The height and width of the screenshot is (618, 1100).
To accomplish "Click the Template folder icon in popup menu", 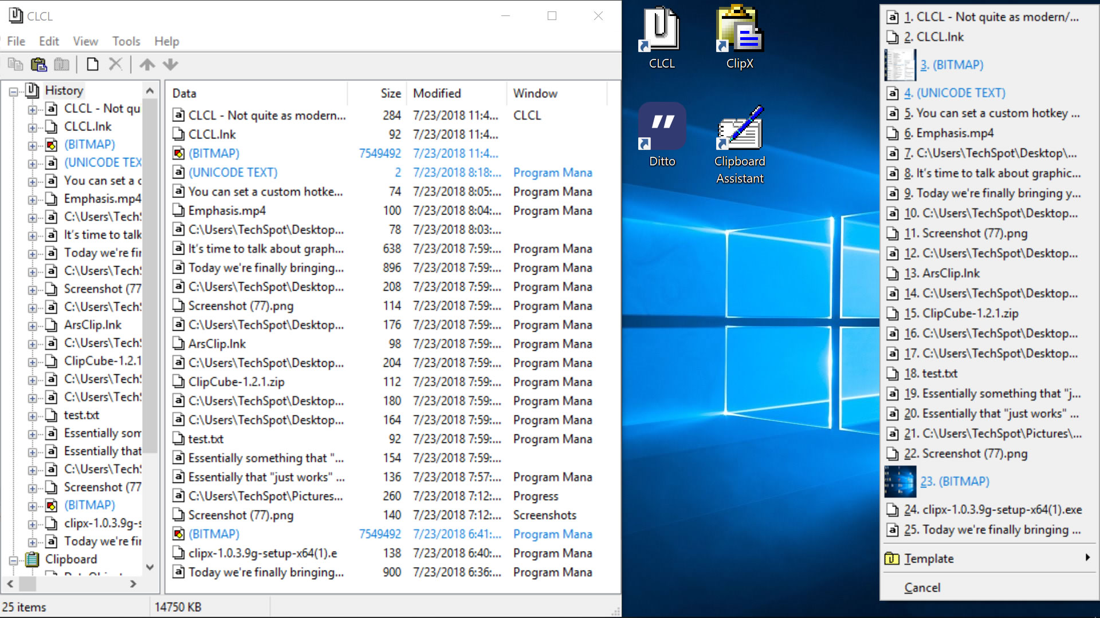I will [892, 558].
